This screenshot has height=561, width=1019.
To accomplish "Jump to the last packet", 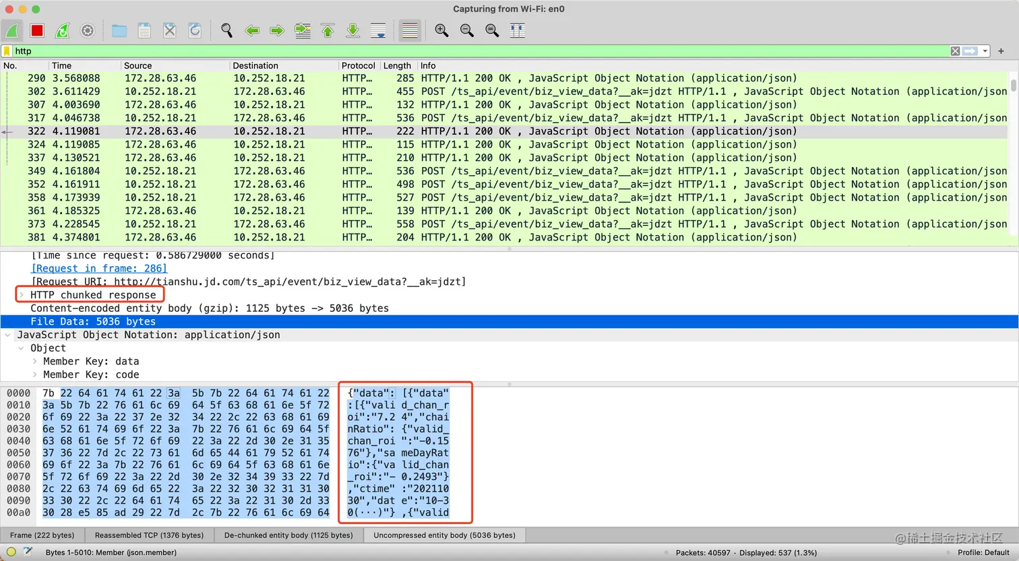I will pos(352,30).
